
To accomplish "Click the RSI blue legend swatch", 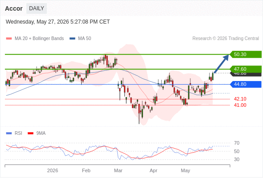I will pos(9,133).
